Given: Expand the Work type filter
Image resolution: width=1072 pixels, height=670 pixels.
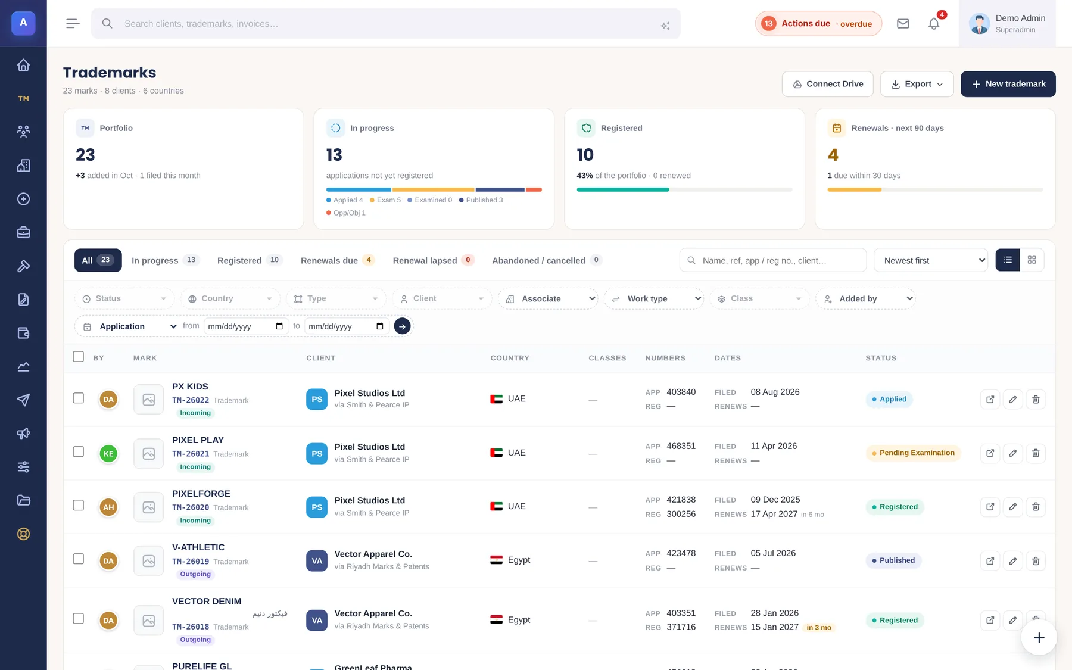Looking at the screenshot, I should click(654, 298).
